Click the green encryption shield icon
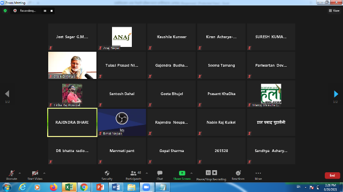 tap(5, 11)
